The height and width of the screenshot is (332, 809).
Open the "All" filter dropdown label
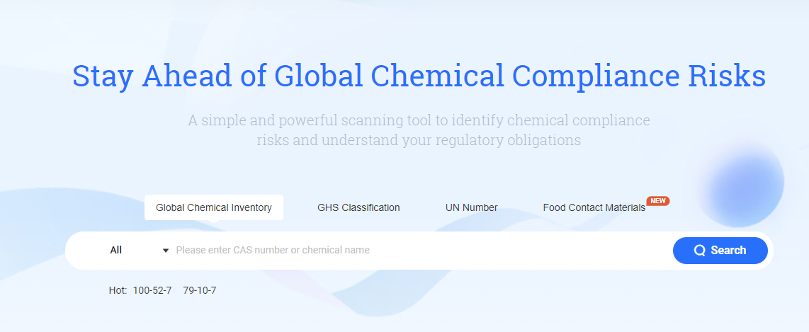pos(116,250)
